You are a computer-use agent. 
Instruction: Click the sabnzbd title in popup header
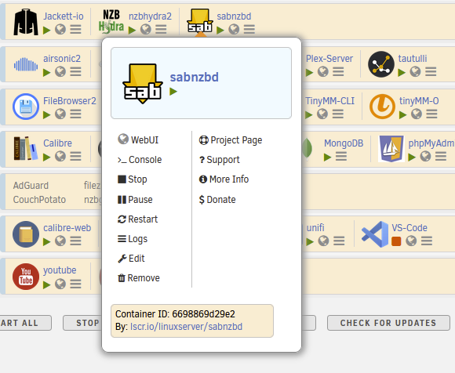click(194, 77)
